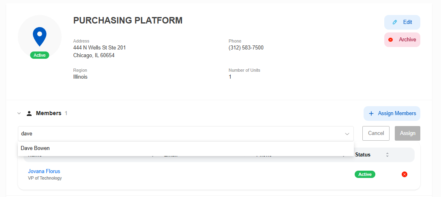
Task: Collapse the Members section chevron
Action: 19,113
